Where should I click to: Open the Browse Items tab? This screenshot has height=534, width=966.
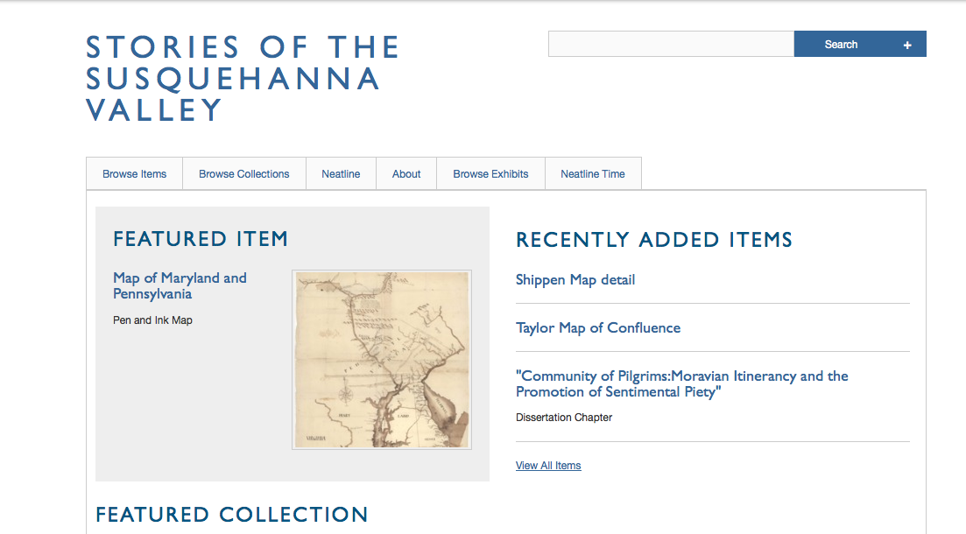134,174
